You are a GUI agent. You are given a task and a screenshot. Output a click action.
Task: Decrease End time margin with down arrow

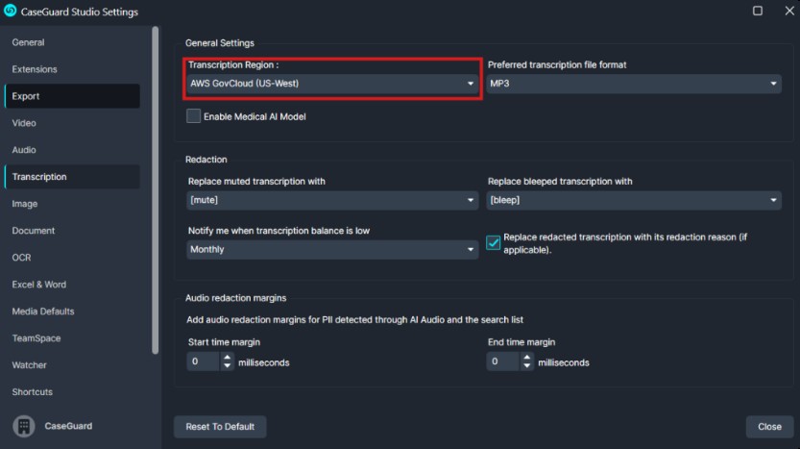click(x=526, y=365)
